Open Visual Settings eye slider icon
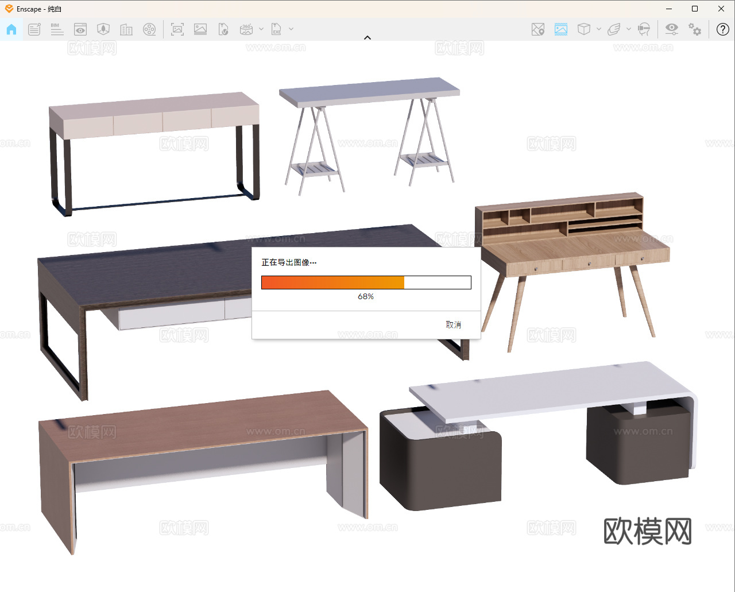This screenshot has width=735, height=592. tap(671, 29)
